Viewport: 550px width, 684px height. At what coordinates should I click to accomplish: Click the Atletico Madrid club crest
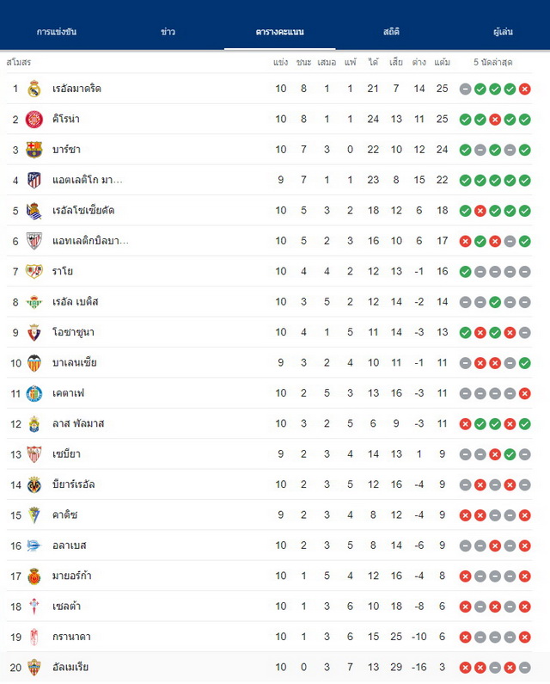[x=34, y=180]
